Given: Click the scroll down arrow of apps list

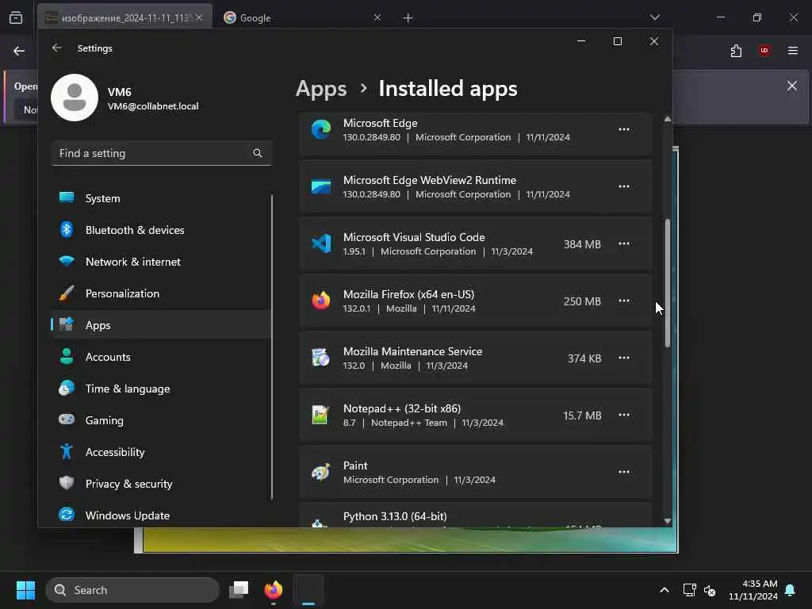Looking at the screenshot, I should tap(668, 521).
